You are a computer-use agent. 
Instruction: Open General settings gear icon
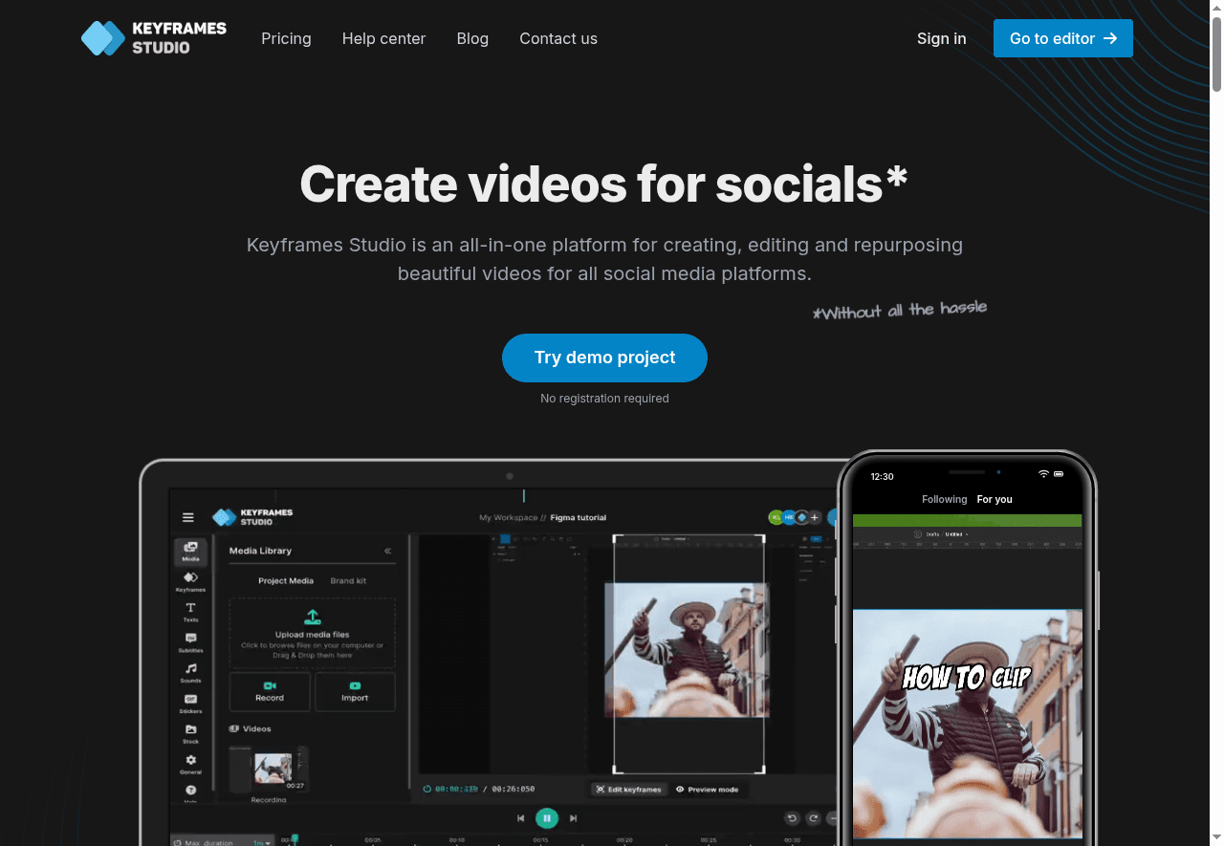[x=190, y=764]
